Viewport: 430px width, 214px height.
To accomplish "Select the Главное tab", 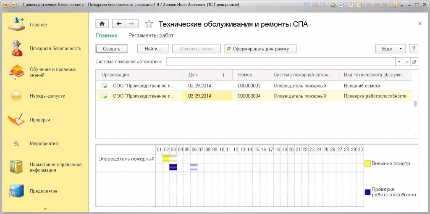I will pos(106,36).
